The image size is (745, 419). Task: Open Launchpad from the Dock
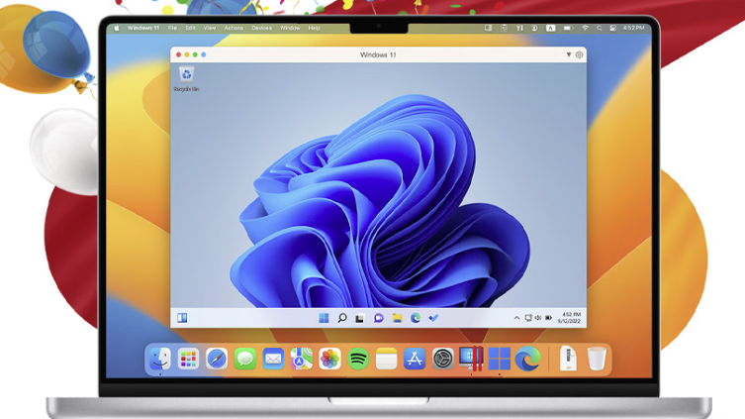coord(188,359)
